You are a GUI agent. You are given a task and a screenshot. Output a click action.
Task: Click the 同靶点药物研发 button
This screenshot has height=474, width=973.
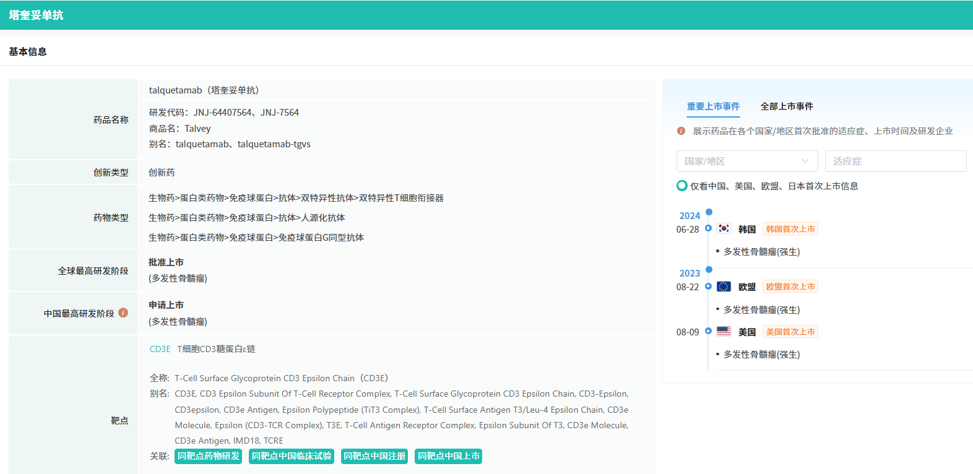pos(209,456)
